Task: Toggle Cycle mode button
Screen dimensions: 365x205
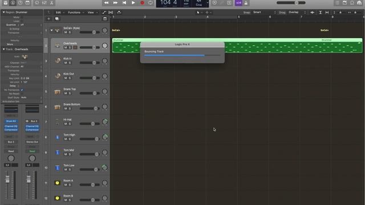Action: tap(151, 2)
